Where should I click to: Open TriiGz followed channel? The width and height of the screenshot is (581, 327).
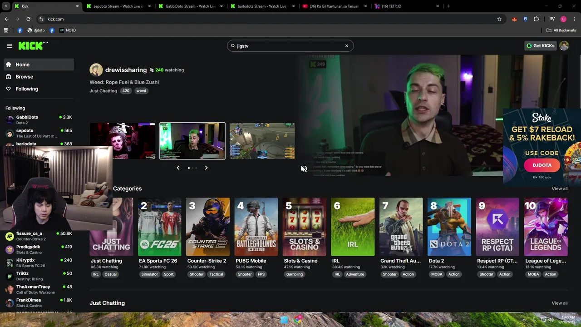click(x=39, y=276)
